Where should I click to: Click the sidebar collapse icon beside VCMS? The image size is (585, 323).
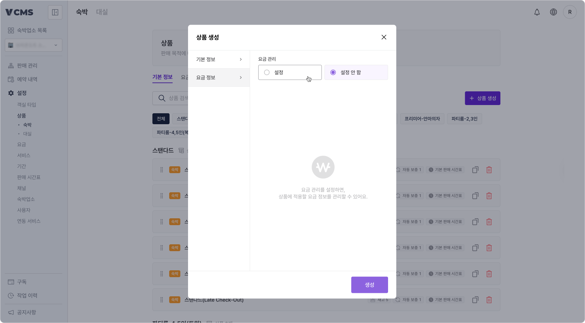(55, 12)
